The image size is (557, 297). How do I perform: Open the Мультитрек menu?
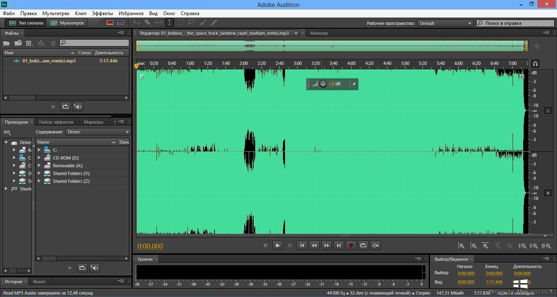coord(56,13)
